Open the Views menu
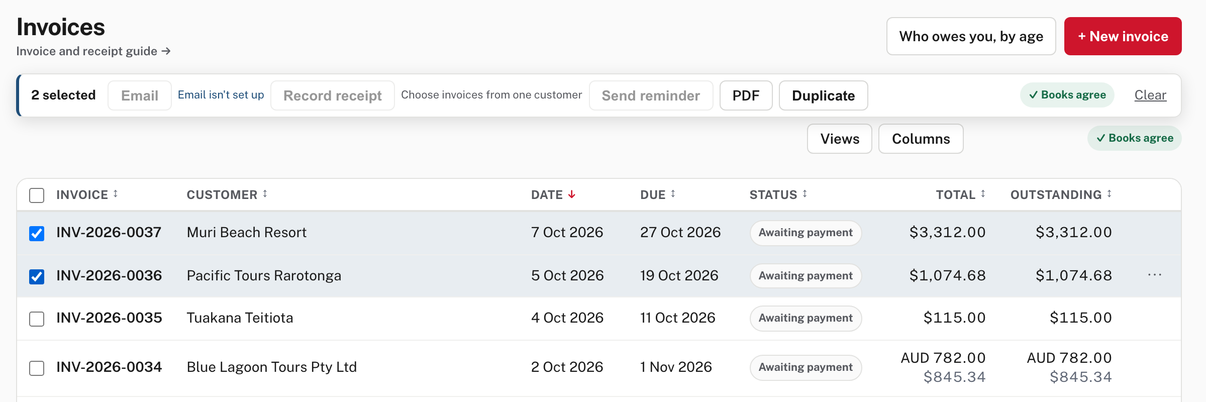Image resolution: width=1206 pixels, height=402 pixels. (x=840, y=139)
